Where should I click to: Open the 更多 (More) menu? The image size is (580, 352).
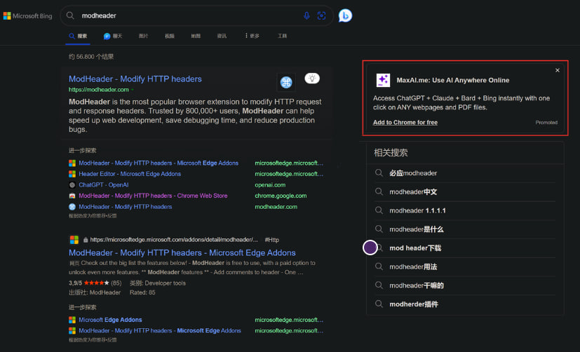(x=252, y=36)
